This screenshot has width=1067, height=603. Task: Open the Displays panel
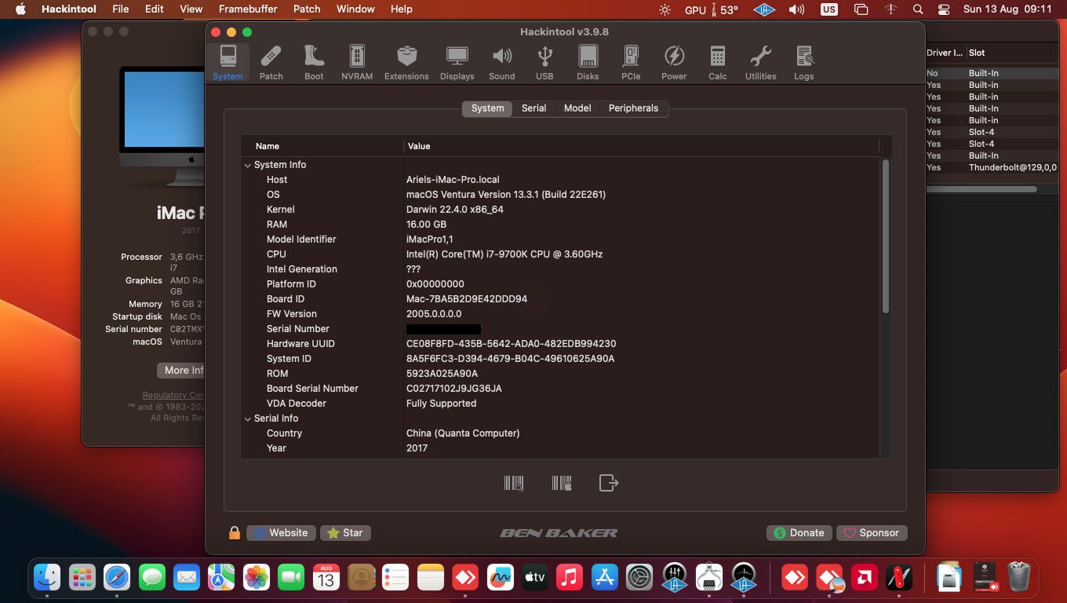click(457, 60)
